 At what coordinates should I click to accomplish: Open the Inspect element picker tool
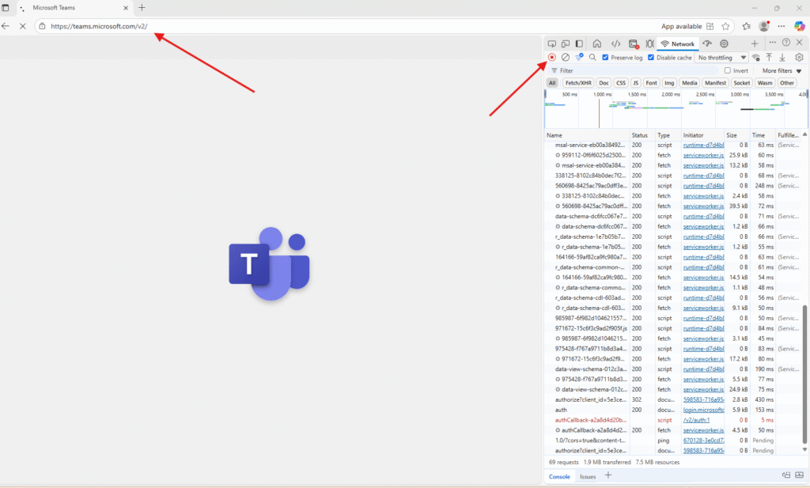pos(551,44)
